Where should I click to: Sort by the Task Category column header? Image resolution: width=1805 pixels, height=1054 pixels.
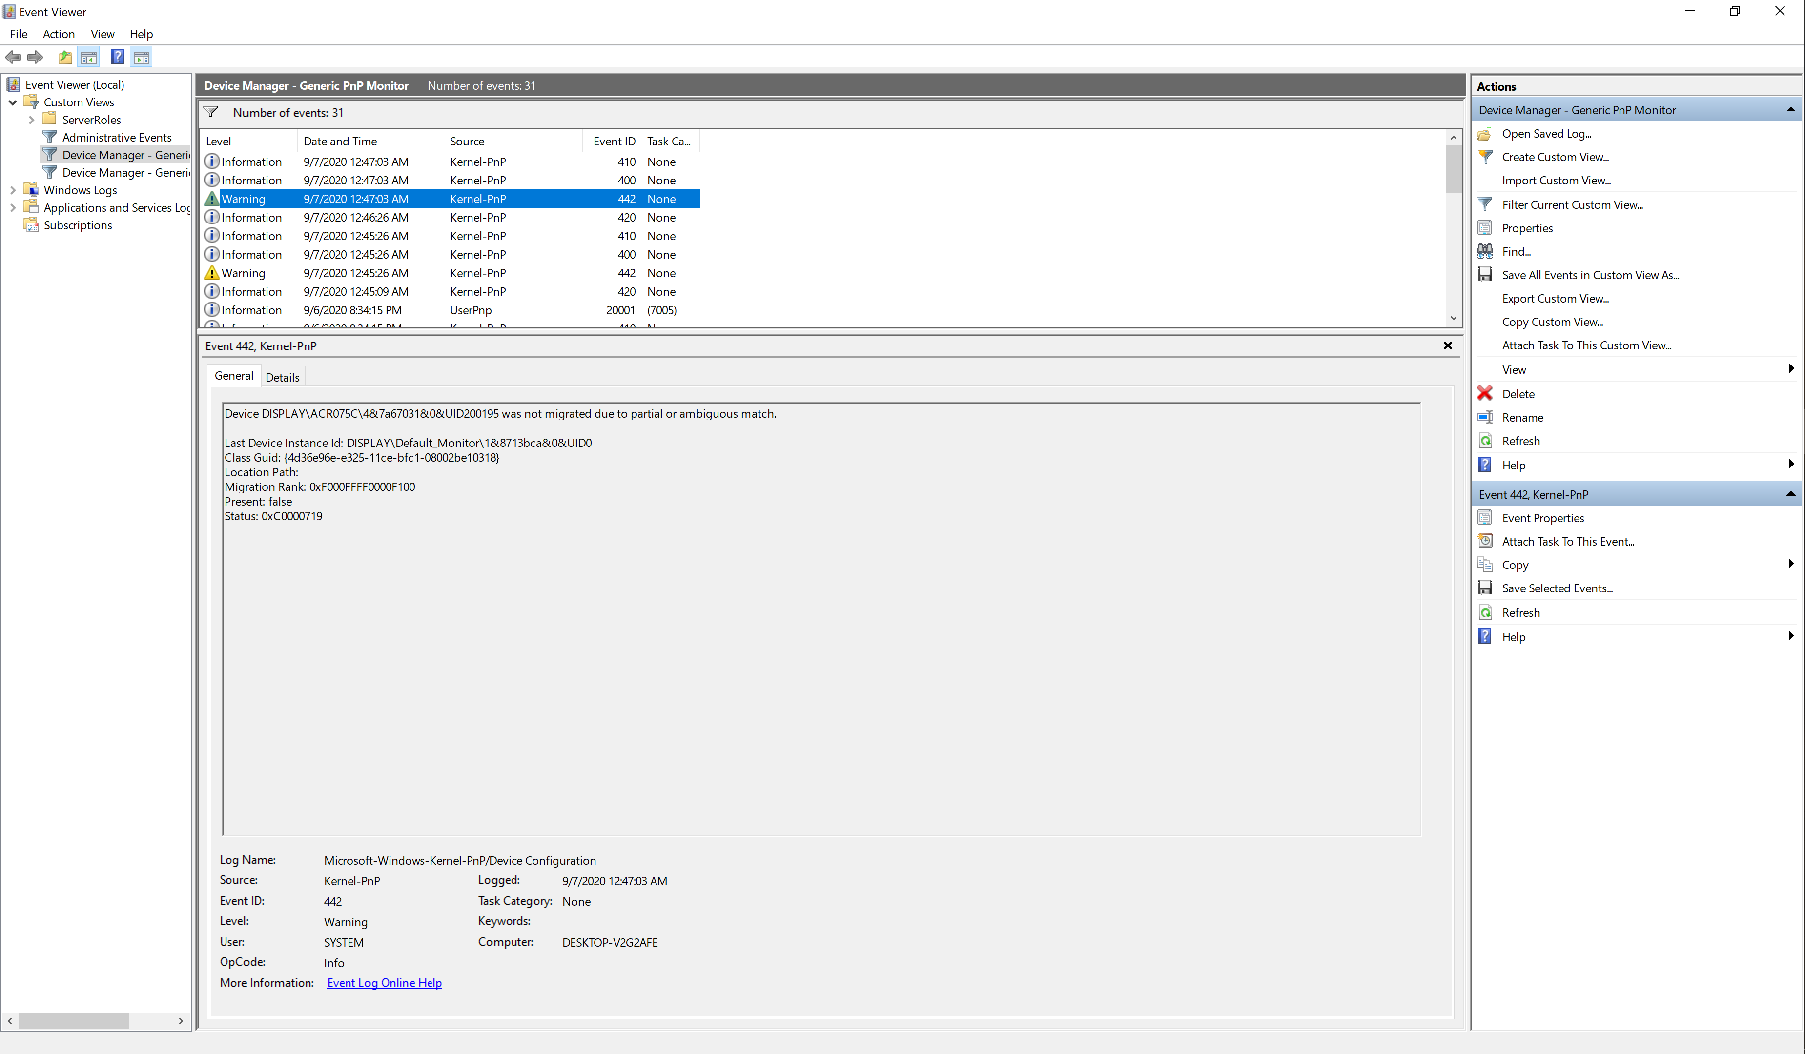pos(669,141)
